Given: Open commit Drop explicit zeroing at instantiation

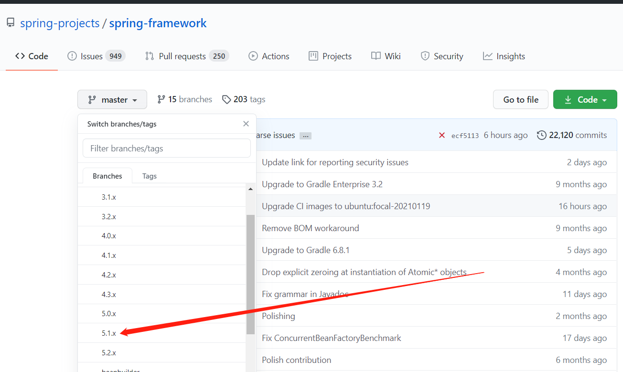Looking at the screenshot, I should coord(364,272).
